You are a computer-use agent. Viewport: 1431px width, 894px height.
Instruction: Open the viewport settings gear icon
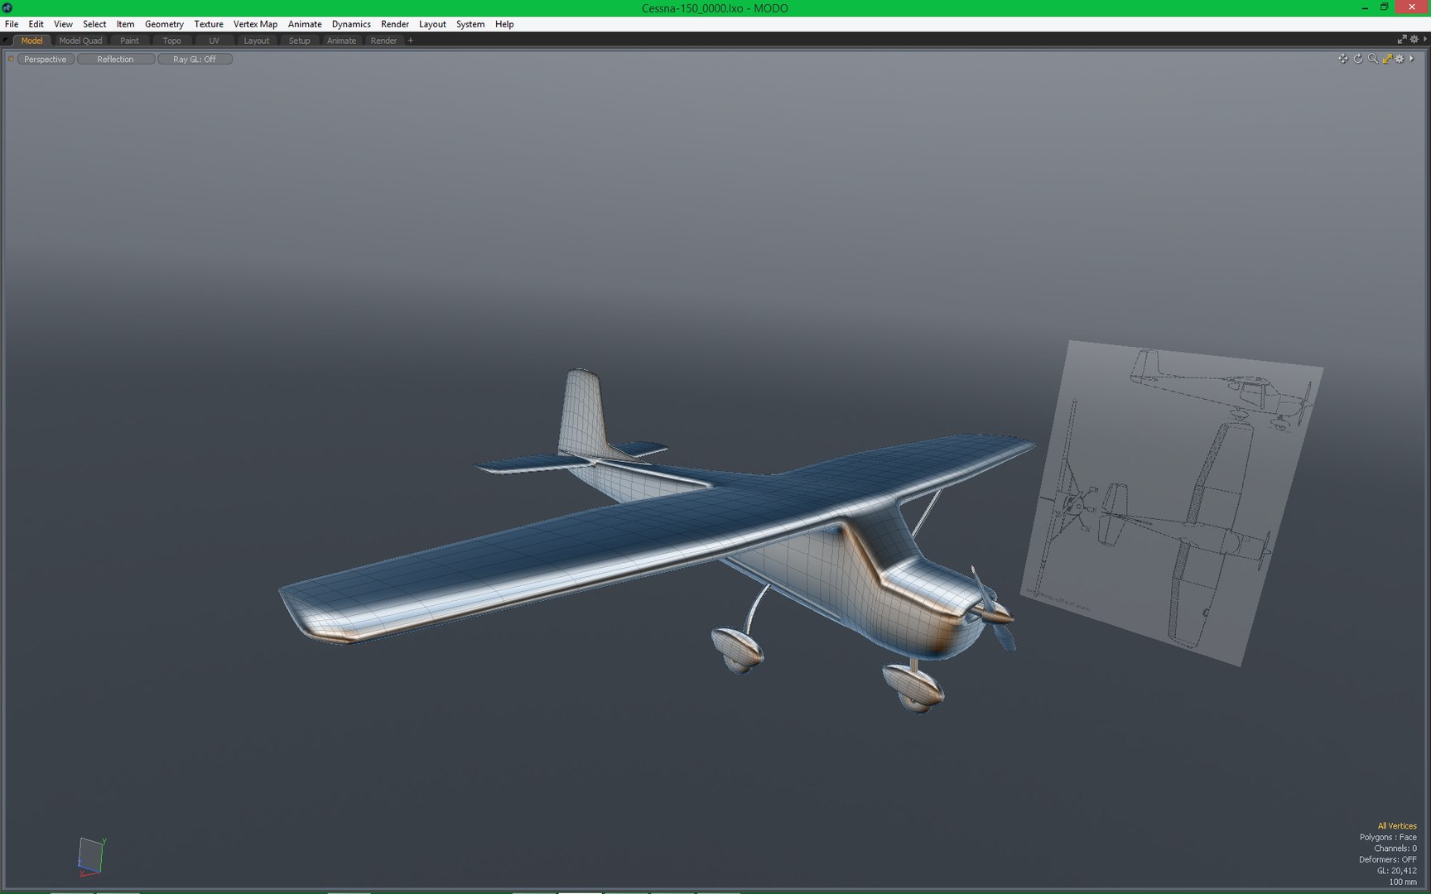1400,59
